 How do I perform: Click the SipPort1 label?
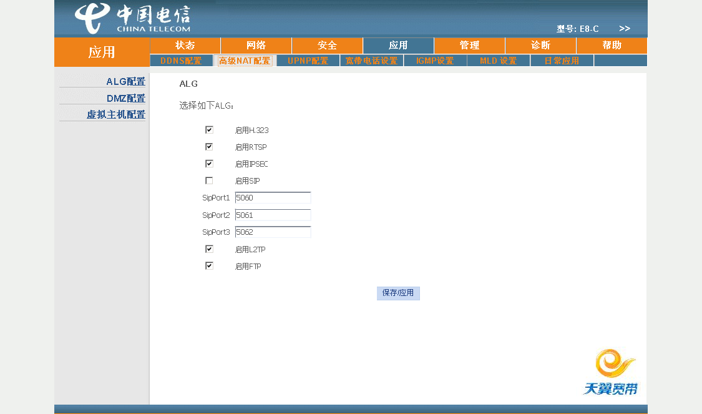pyautogui.click(x=216, y=197)
